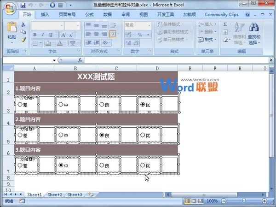The height and width of the screenshot is (207, 276).
Task: Toggle Underline formatting
Action: (x=51, y=35)
